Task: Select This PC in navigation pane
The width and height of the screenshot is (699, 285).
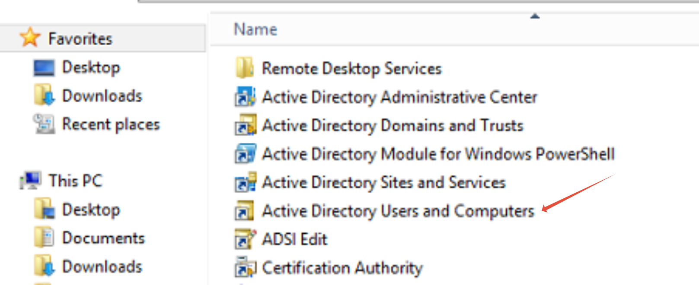Action: coord(76,181)
